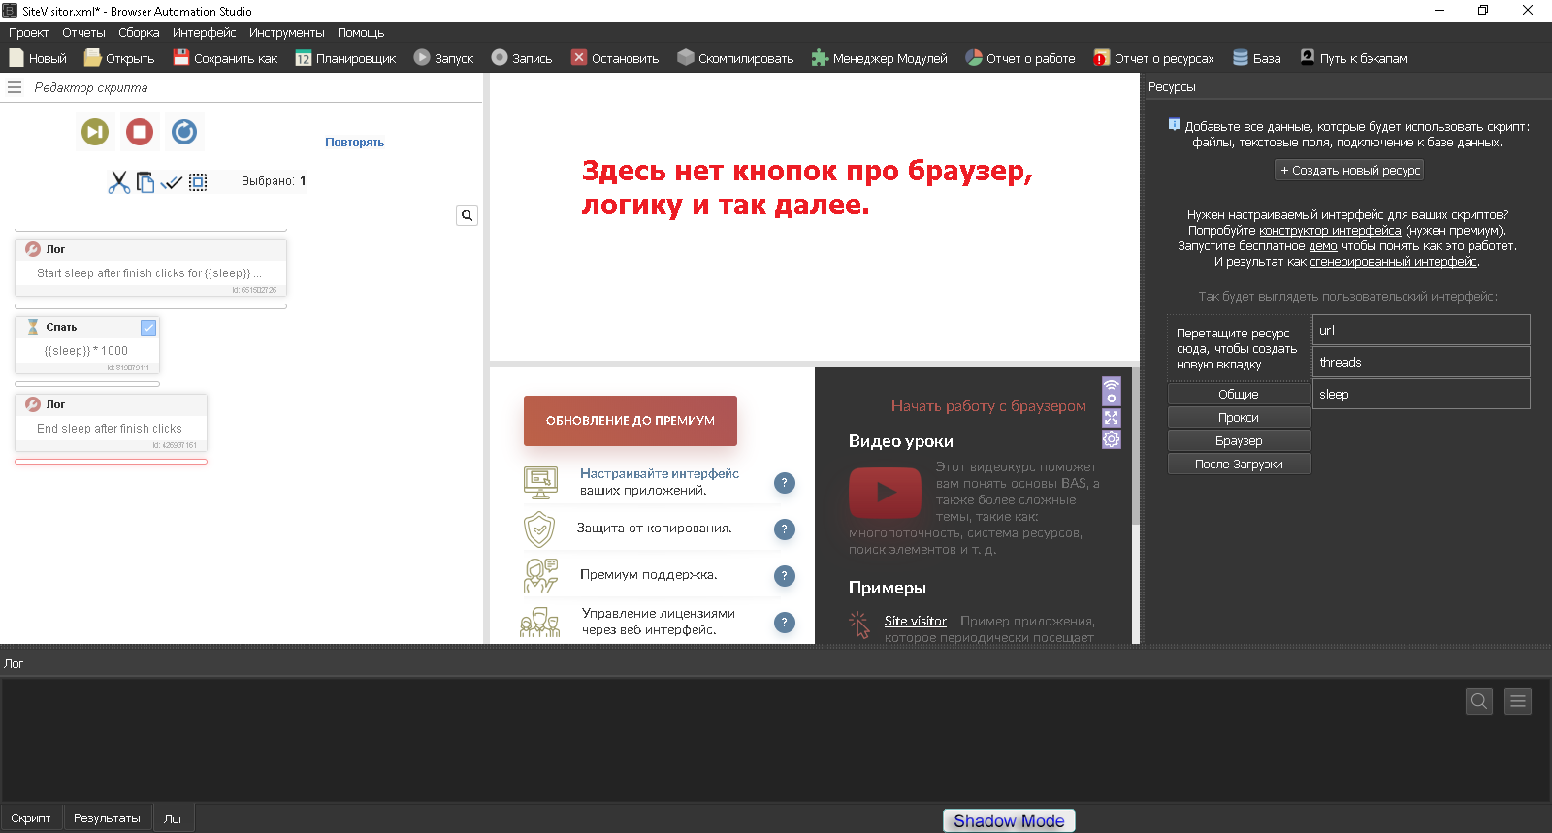Open Отчет о работе report
The height and width of the screenshot is (833, 1552).
pyautogui.click(x=1020, y=58)
